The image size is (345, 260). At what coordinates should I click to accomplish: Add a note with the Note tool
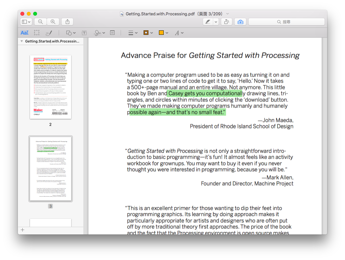coord(112,33)
